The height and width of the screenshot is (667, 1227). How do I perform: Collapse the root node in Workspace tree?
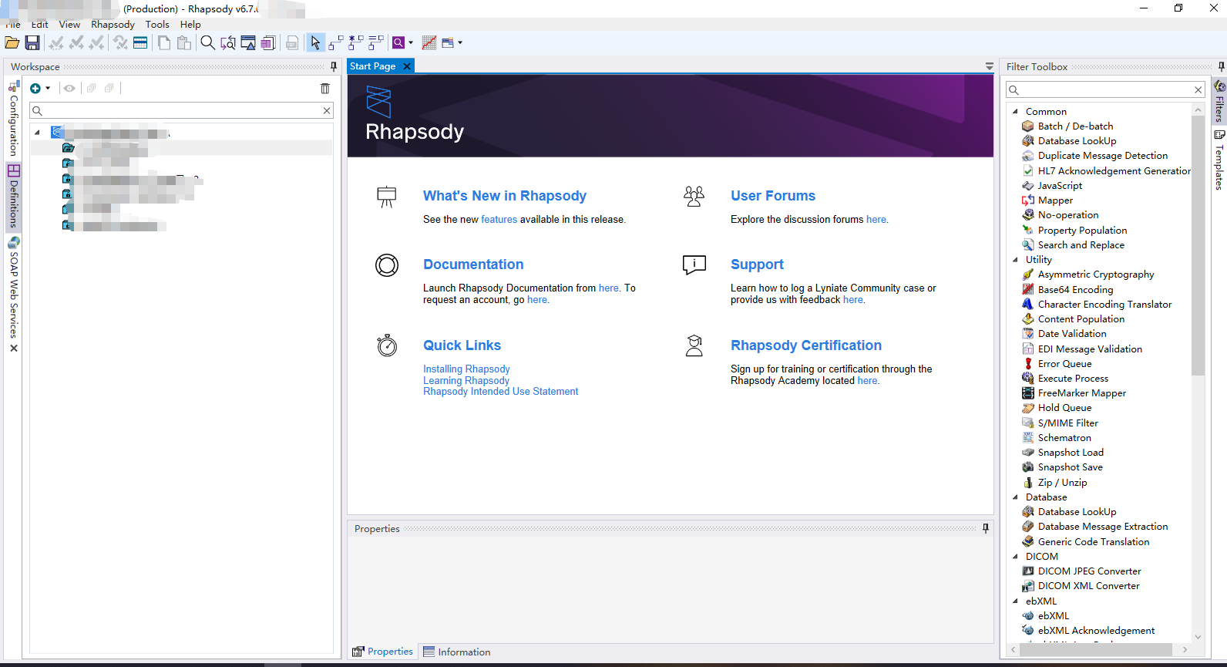tap(37, 133)
